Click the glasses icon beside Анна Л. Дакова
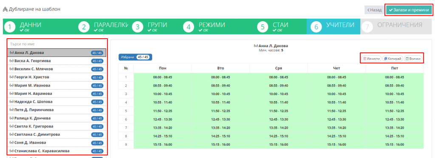Screen dimensions: 435x158 click(11, 53)
